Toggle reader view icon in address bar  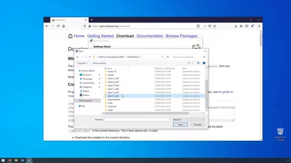pyautogui.click(x=198, y=26)
